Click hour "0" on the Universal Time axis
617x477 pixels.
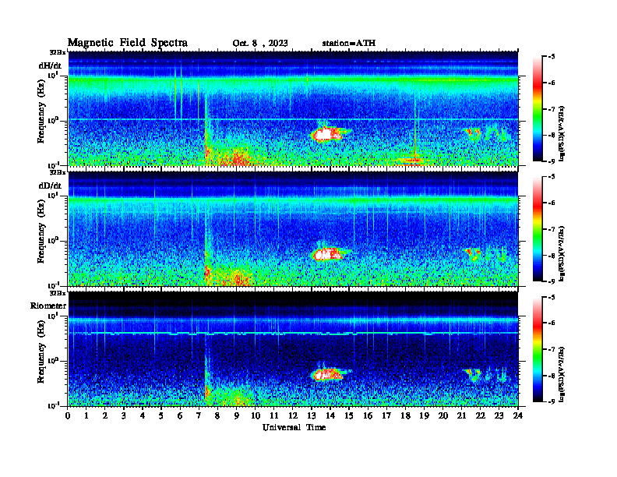tap(68, 416)
